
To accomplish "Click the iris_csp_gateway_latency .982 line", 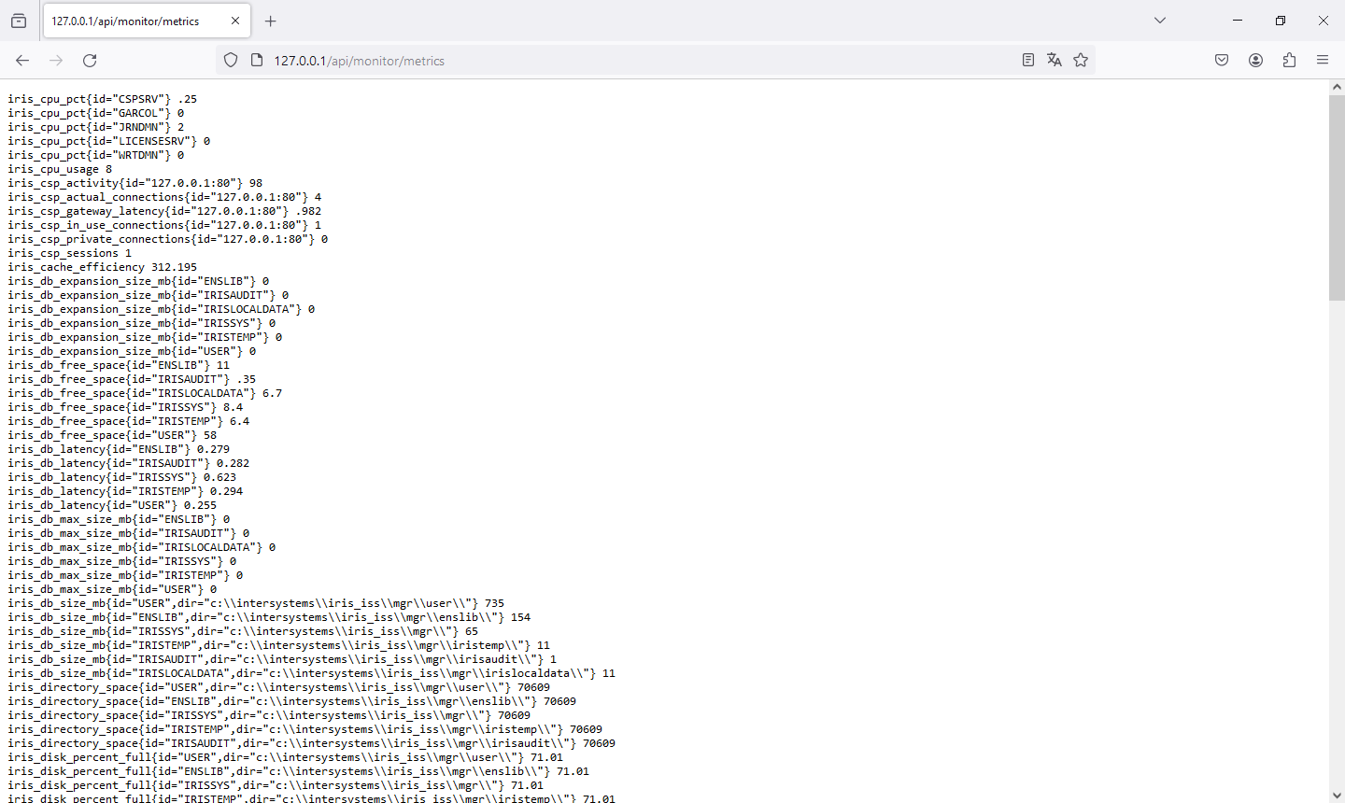I will 164,211.
